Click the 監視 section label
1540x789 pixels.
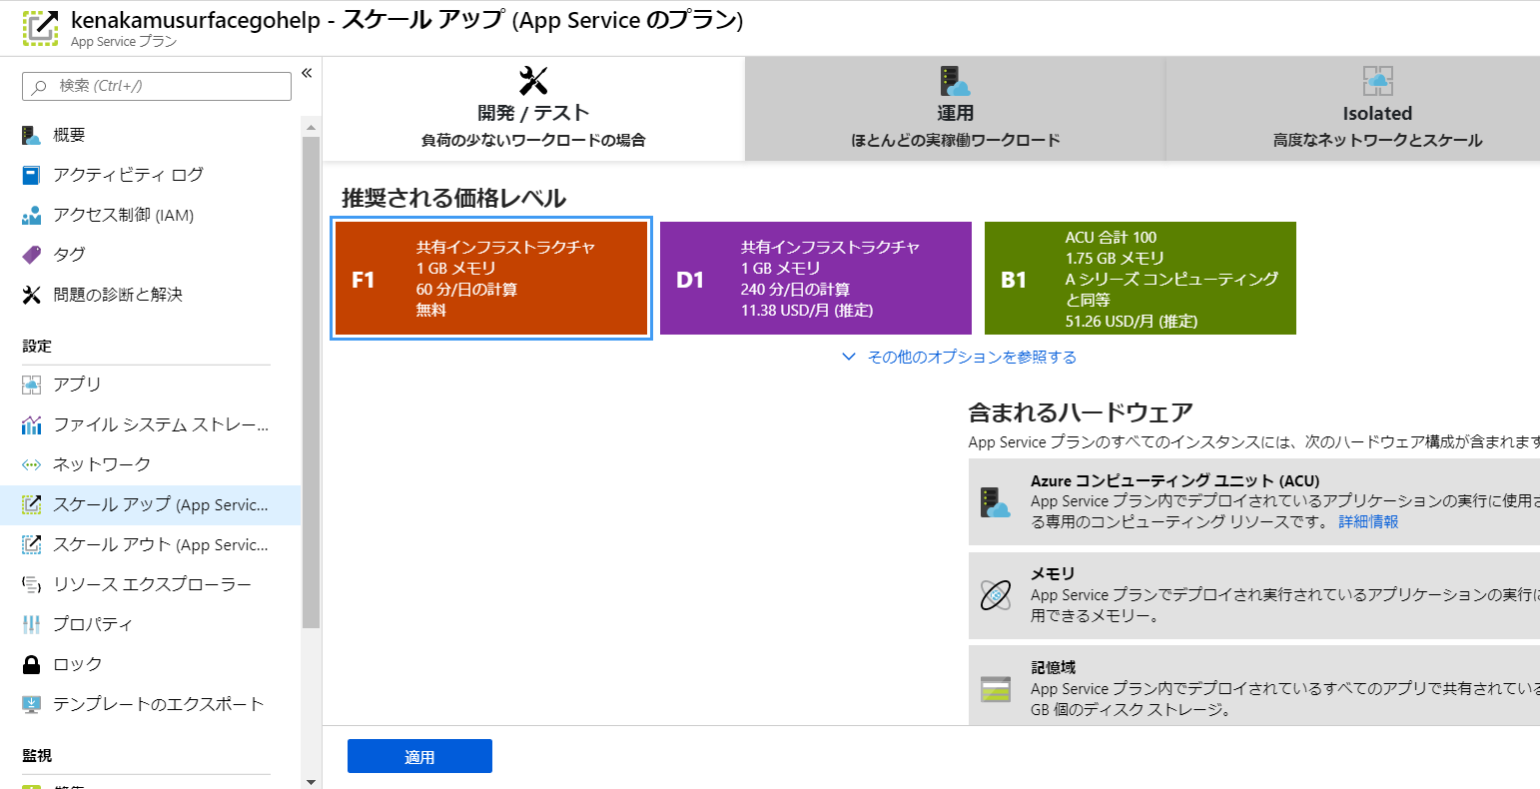click(37, 755)
